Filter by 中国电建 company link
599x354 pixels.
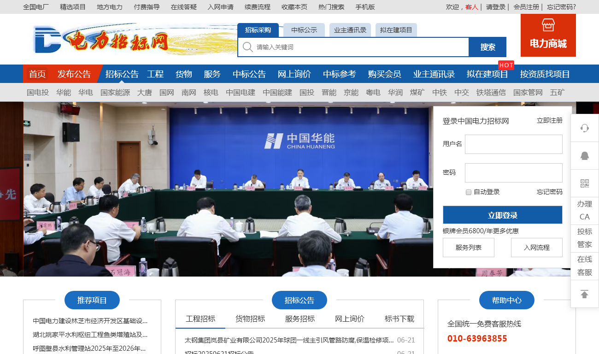click(x=241, y=92)
